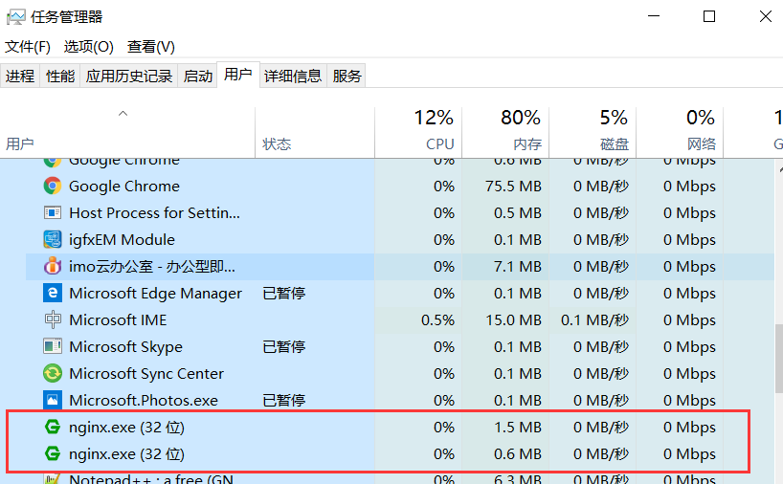The image size is (783, 484).
Task: Click the icon of nginx.exe using 0.6 MB
Action: [53, 454]
